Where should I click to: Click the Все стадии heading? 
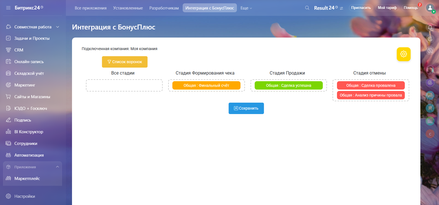pyautogui.click(x=123, y=73)
